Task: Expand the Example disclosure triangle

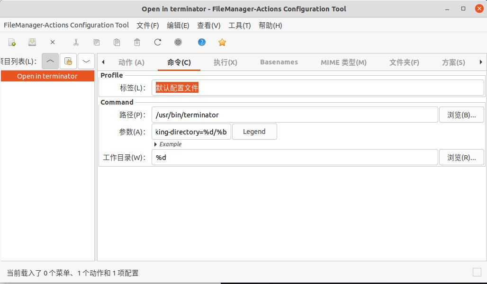Action: click(x=156, y=144)
